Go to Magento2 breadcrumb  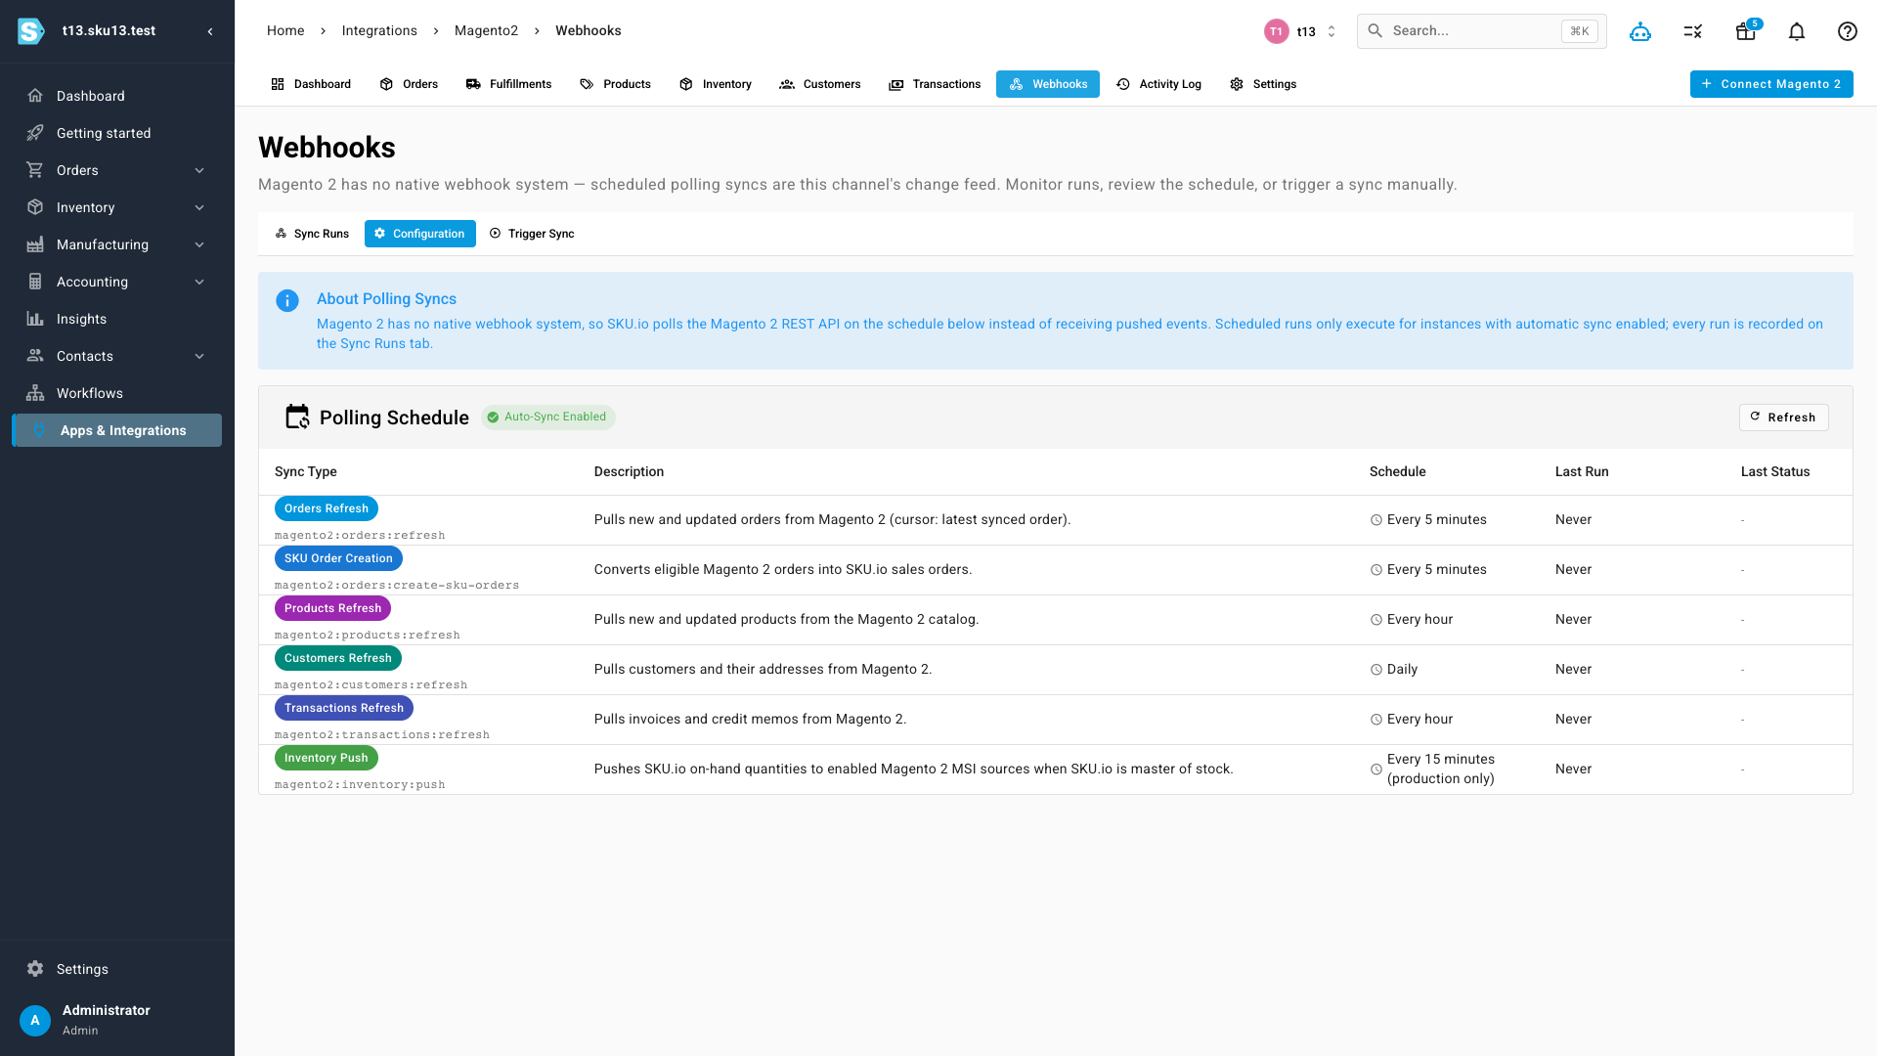pos(486,31)
